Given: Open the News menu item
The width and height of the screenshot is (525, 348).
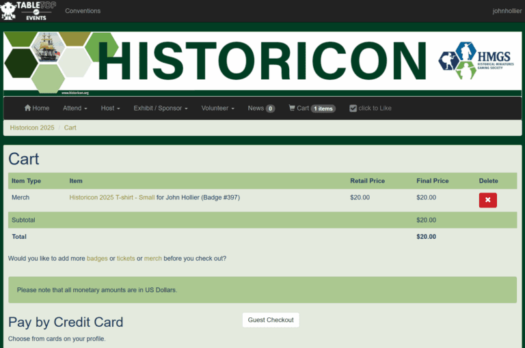Looking at the screenshot, I should click(x=260, y=108).
